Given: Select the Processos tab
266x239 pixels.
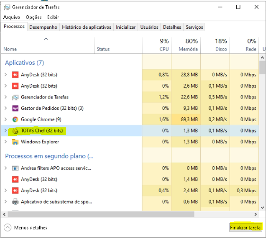Looking at the screenshot, I should pyautogui.click(x=14, y=27).
